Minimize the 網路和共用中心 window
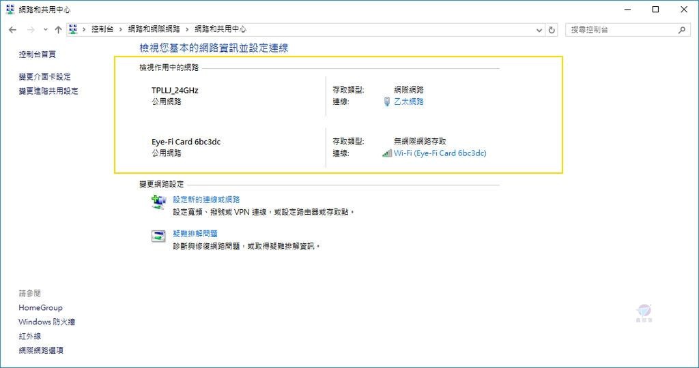Screen dimensions: 699x368 (628, 10)
